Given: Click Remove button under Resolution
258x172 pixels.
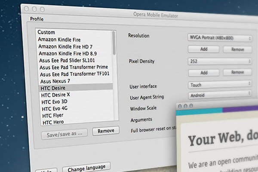Looking at the screenshot, I should tap(237, 49).
